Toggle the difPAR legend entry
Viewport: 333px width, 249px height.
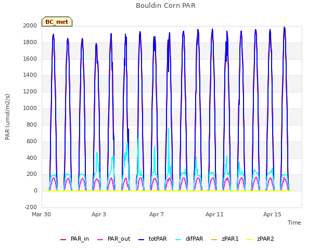[189, 239]
